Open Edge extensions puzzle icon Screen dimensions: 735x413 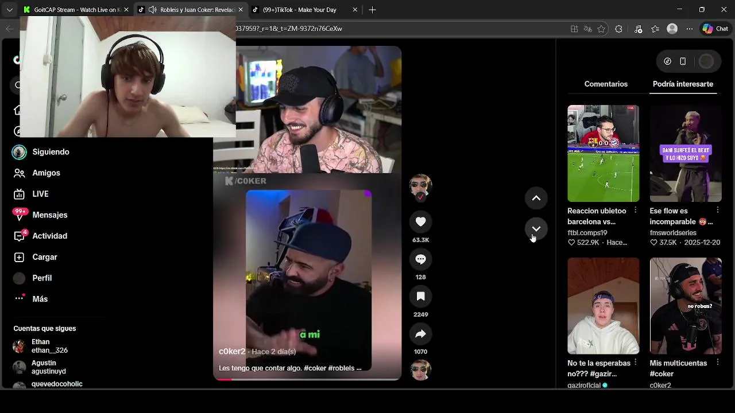tap(618, 29)
